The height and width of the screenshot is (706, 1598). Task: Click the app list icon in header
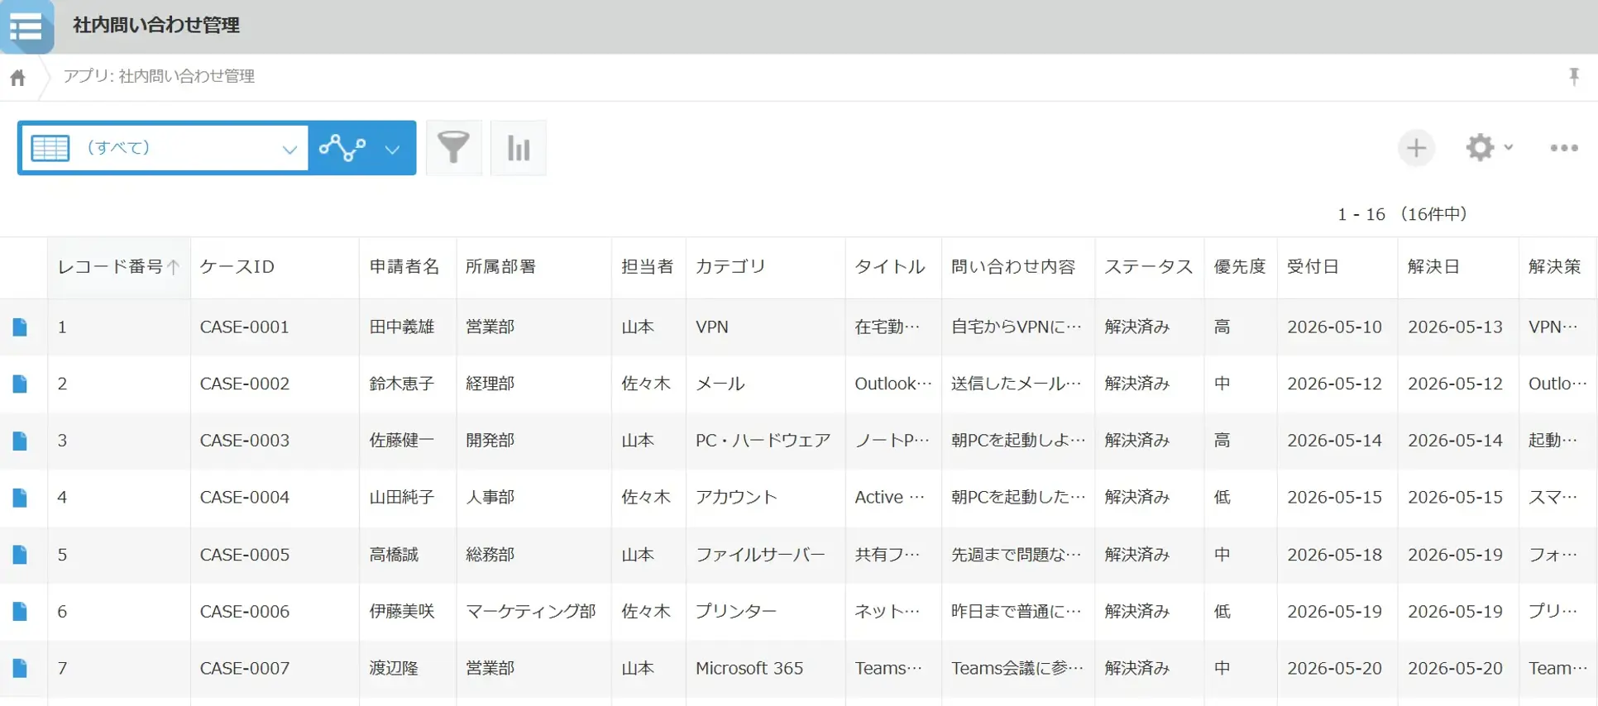pos(26,26)
